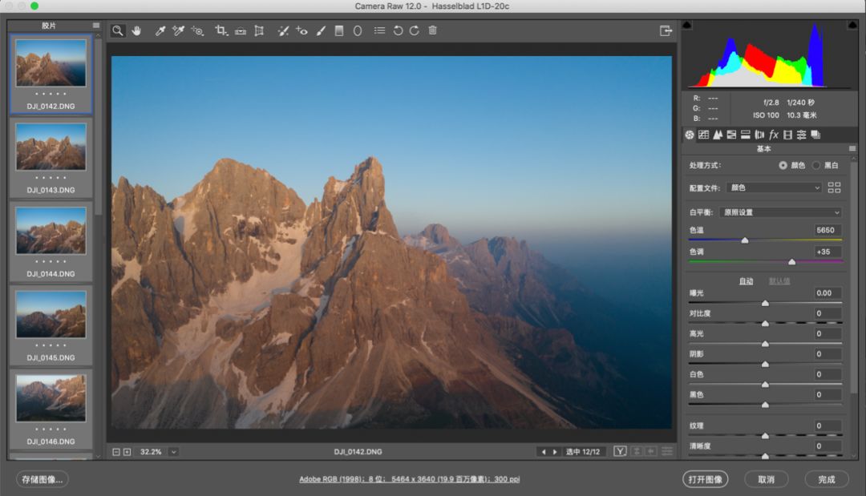The width and height of the screenshot is (866, 496).
Task: Select the Straighten tool
Action: click(x=241, y=31)
